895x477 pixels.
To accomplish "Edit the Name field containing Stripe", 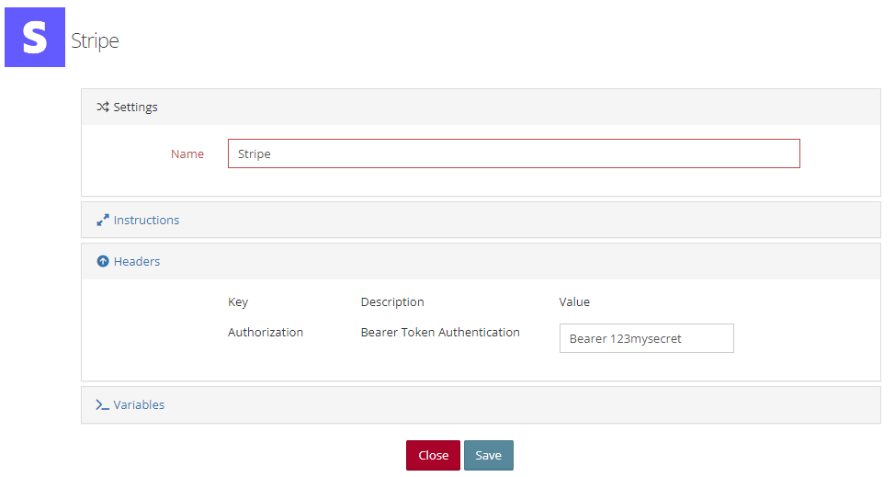I will click(x=514, y=153).
